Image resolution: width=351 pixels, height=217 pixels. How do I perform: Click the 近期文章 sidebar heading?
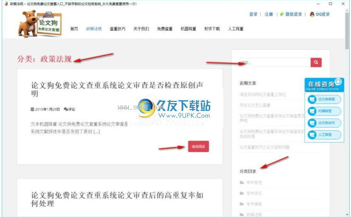pyautogui.click(x=248, y=83)
